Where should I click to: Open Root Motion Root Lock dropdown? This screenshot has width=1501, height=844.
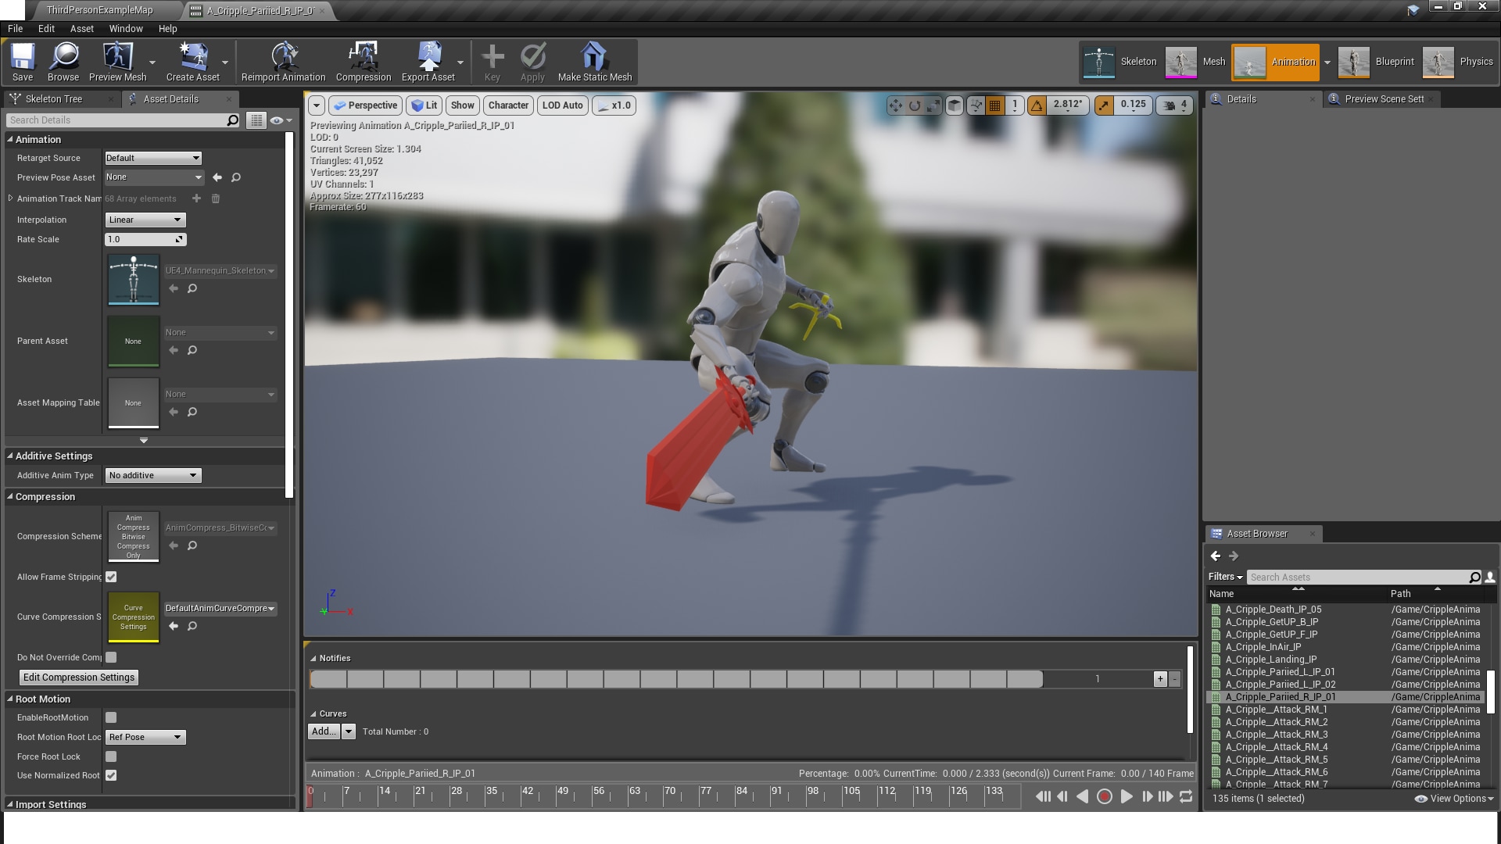145,737
